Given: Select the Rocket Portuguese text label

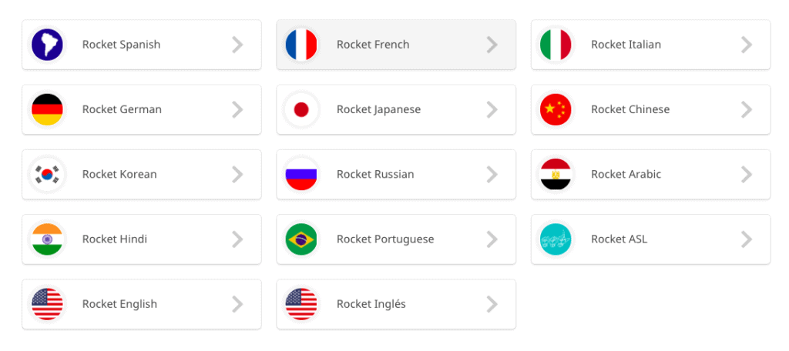Looking at the screenshot, I should click(x=385, y=239).
